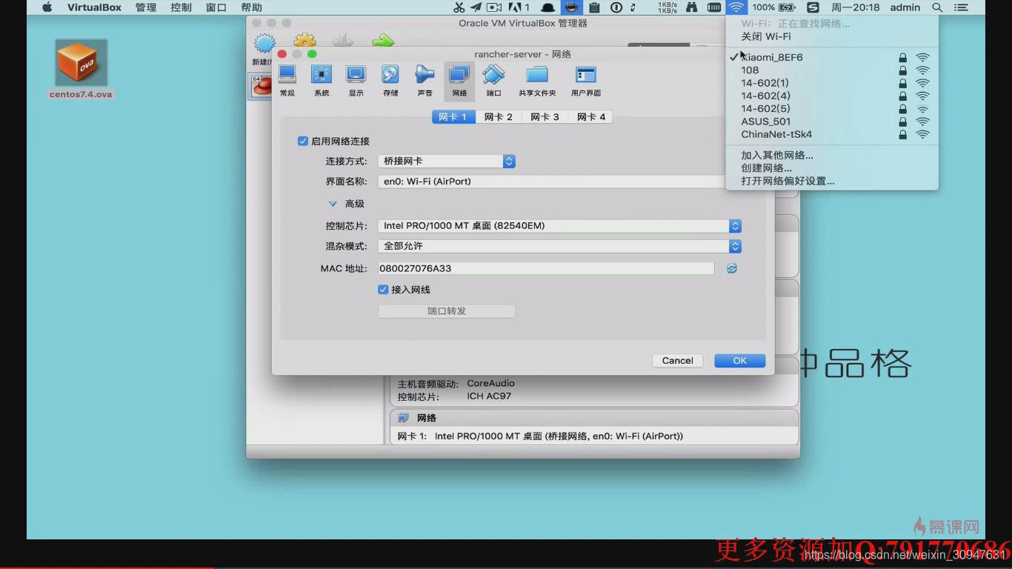Click the 周一 20:18 clock in menu bar
The width and height of the screenshot is (1012, 569).
point(855,7)
